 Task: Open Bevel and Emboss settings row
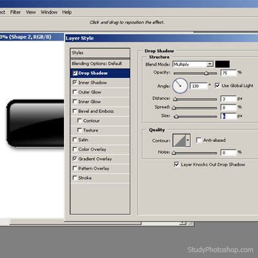pyautogui.click(x=100, y=111)
